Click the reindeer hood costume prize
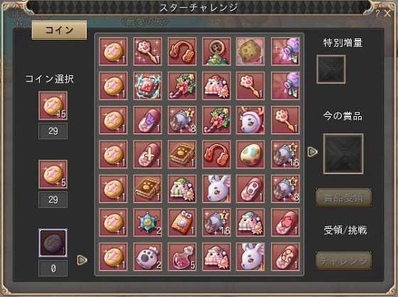This screenshot has height=297, width=398. 250,120
